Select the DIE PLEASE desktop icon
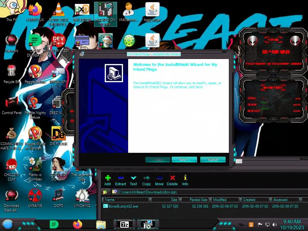This screenshot has width=308, height=231. tap(59, 136)
